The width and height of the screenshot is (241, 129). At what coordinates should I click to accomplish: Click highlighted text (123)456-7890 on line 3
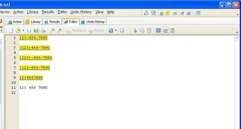coord(35,48)
